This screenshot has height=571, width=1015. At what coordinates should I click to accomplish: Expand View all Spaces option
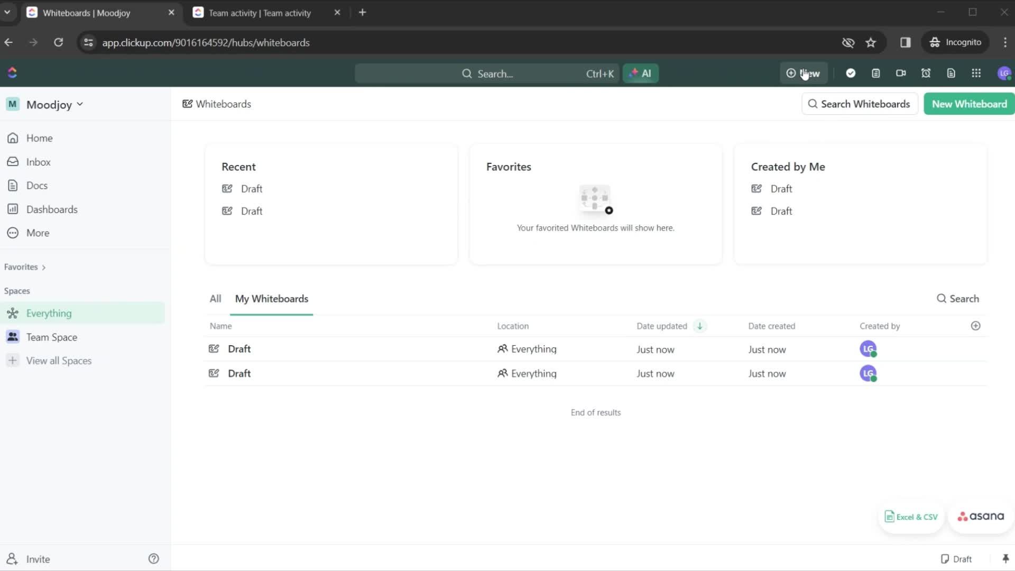point(59,361)
